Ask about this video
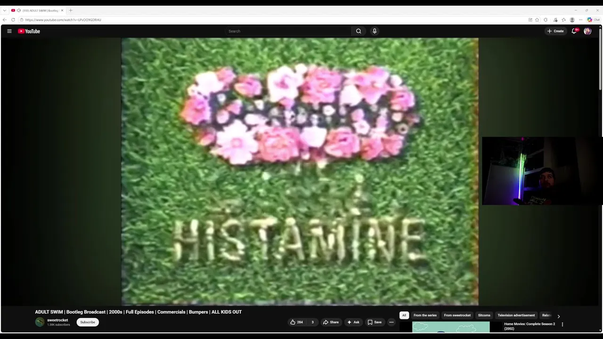Viewport: 603px width, 339px height. pyautogui.click(x=353, y=322)
